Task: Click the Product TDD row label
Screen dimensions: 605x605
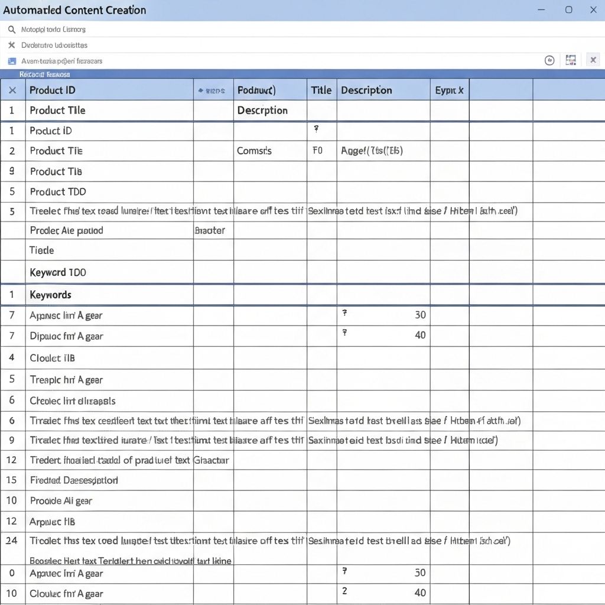Action: point(58,192)
